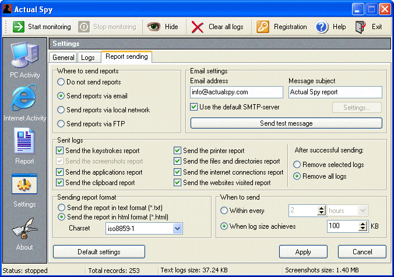Viewport: 394px width, 277px height.
Task: Click the log size KB spinner arrows
Action: (363, 226)
